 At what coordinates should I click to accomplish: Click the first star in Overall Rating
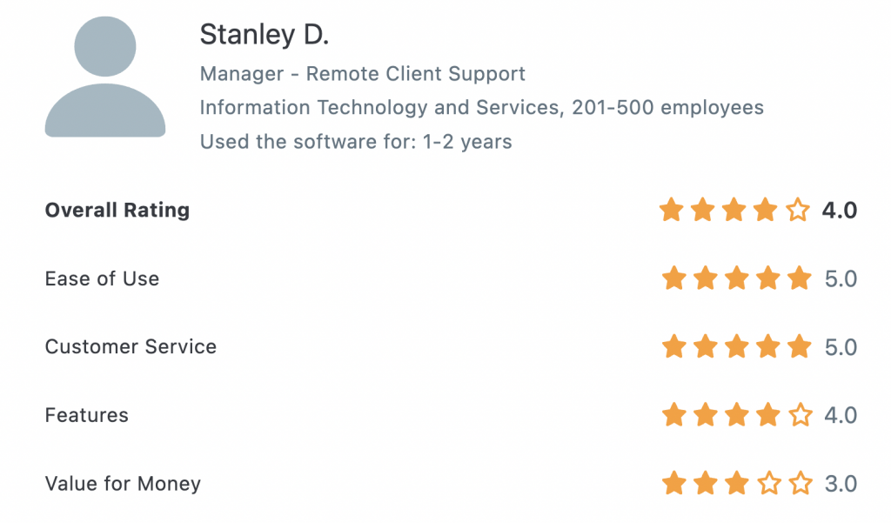coord(672,210)
